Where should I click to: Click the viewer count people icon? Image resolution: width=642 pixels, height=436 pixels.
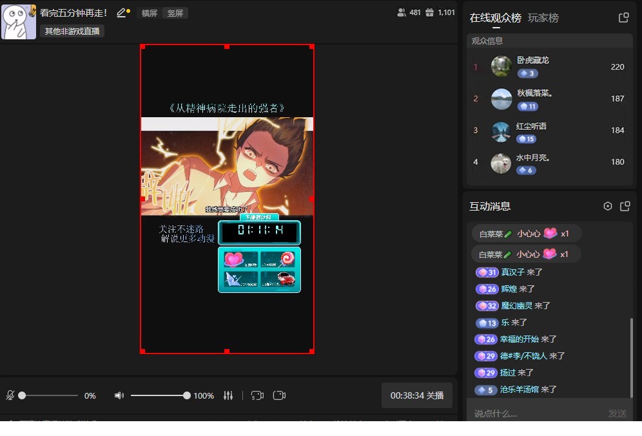pyautogui.click(x=401, y=13)
